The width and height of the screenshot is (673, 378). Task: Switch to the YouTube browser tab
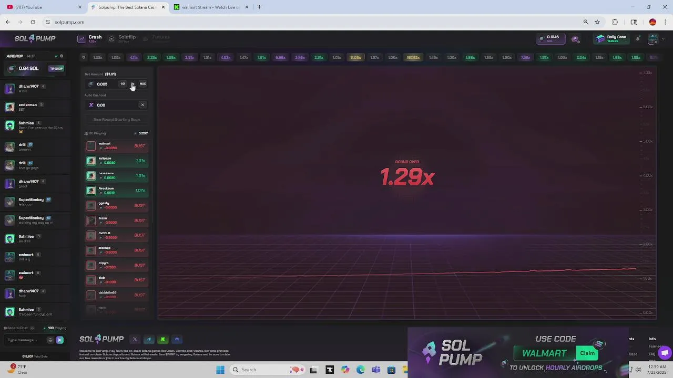coord(43,7)
